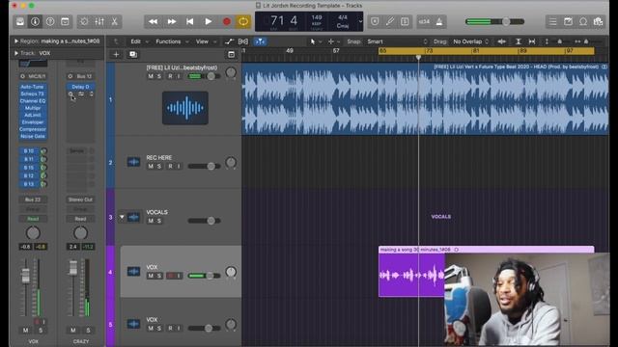The image size is (618, 347).
Task: Expand the Region inspector disclosure triangle
Action: pyautogui.click(x=16, y=40)
